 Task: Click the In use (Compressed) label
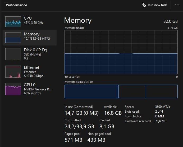[x=79, y=107]
